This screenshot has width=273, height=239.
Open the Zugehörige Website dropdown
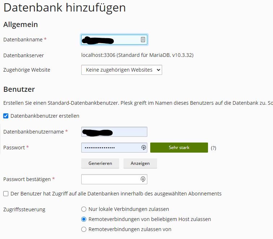tap(121, 70)
